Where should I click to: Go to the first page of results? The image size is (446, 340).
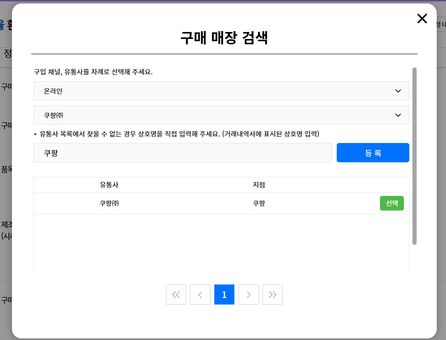coord(176,295)
